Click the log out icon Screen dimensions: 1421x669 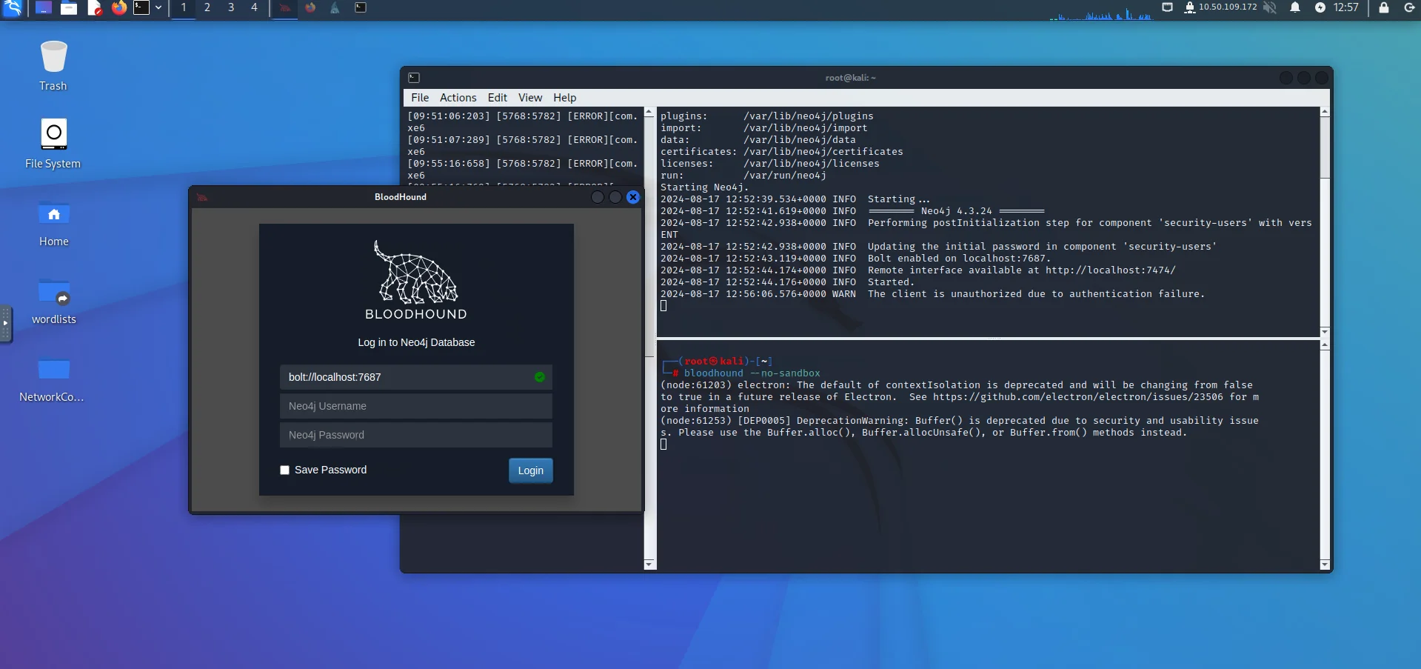click(x=1409, y=7)
